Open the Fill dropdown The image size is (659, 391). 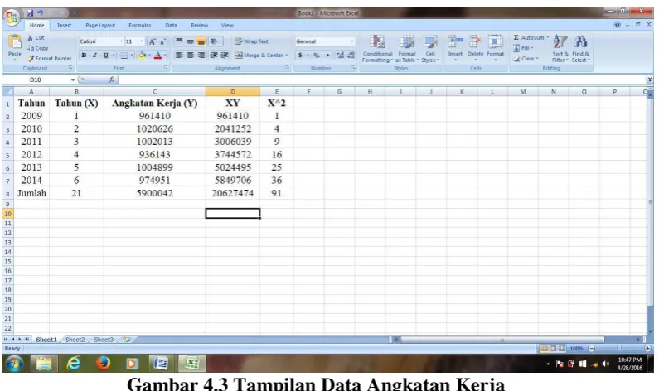point(523,48)
